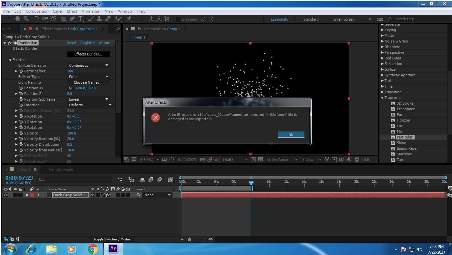The width and height of the screenshot is (452, 255).
Task: Toggle Particular effect fx enable switch
Action: 10,43
